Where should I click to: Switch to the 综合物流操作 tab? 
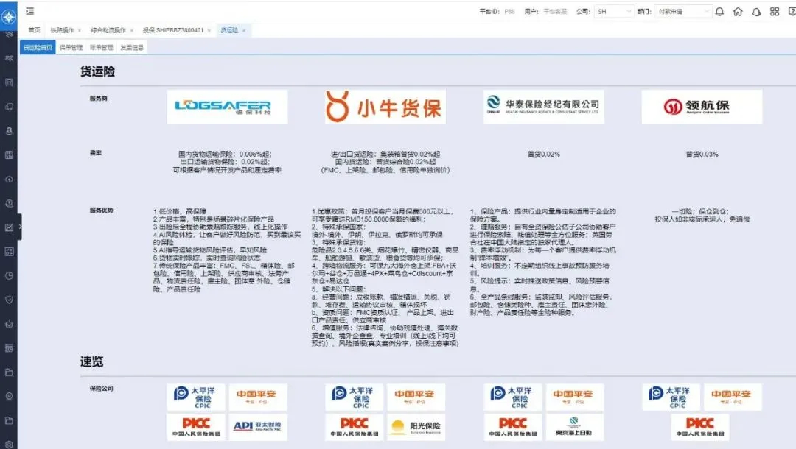[x=108, y=30]
